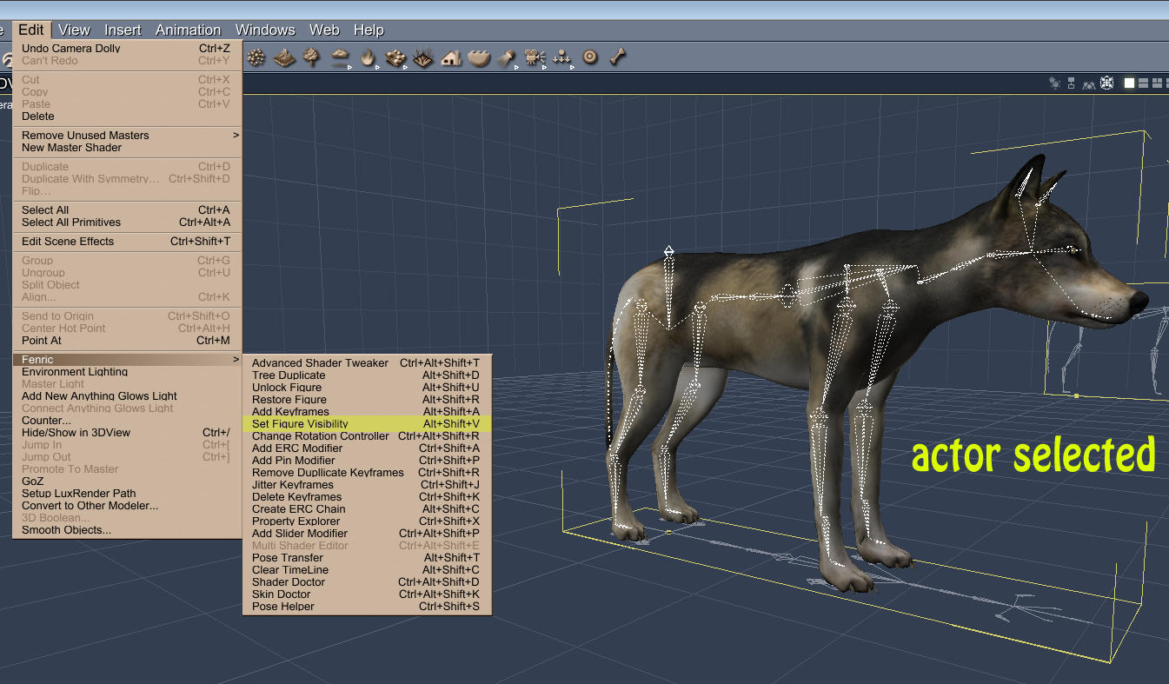Image resolution: width=1169 pixels, height=684 pixels.
Task: Open Edit Scene Effects
Action: tap(127, 242)
